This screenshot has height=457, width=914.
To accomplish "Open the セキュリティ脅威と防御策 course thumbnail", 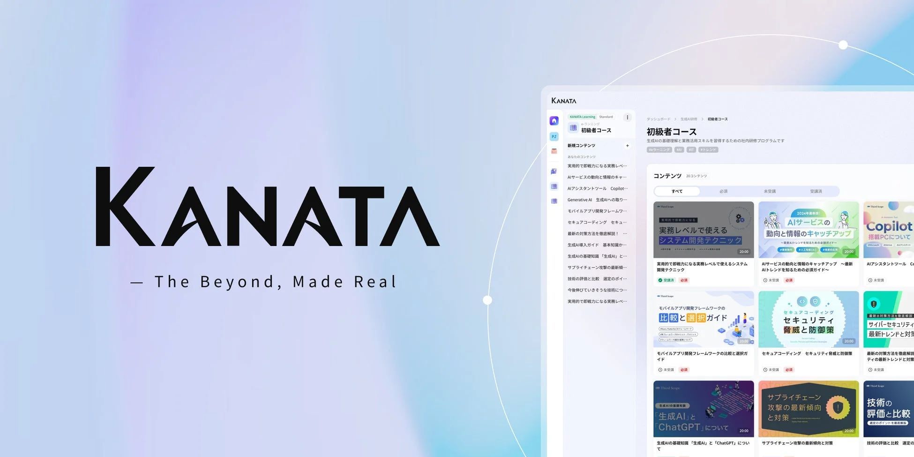I will 808,319.
